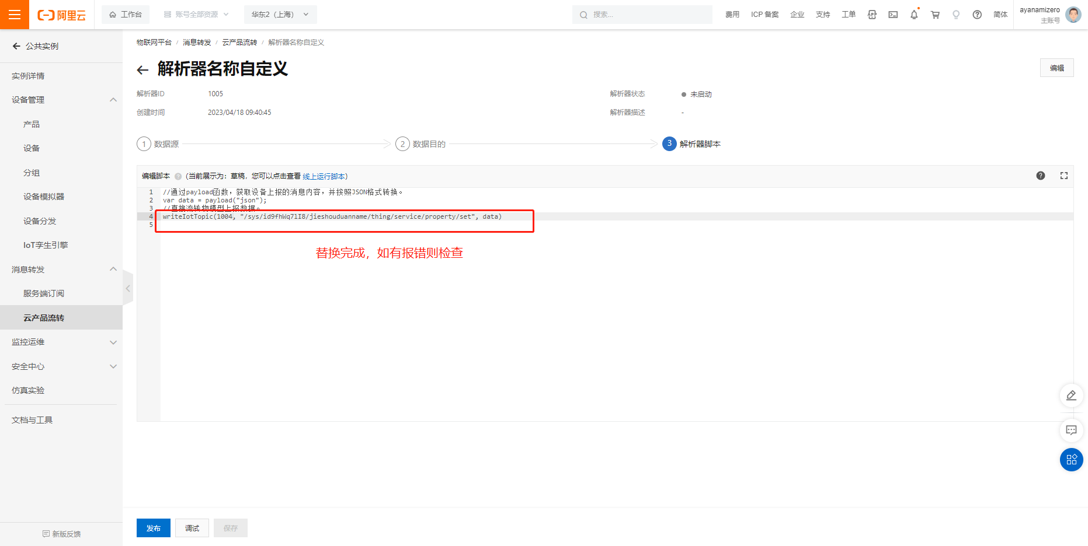This screenshot has height=546, width=1088.
Task: Click the script editor help icon
Action: [x=1040, y=176]
